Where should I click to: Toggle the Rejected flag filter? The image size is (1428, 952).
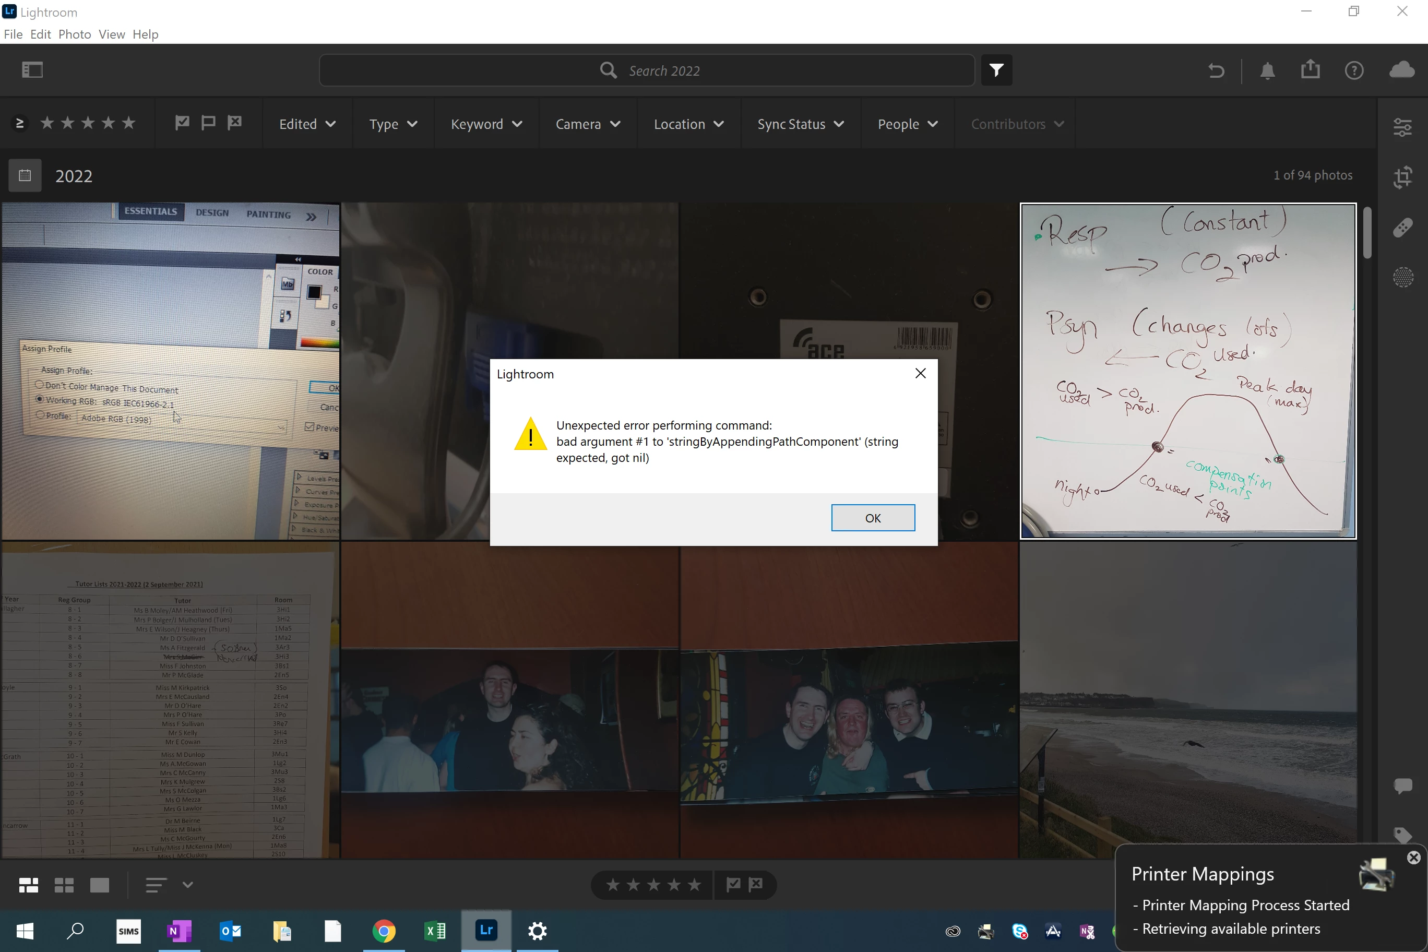[234, 123]
